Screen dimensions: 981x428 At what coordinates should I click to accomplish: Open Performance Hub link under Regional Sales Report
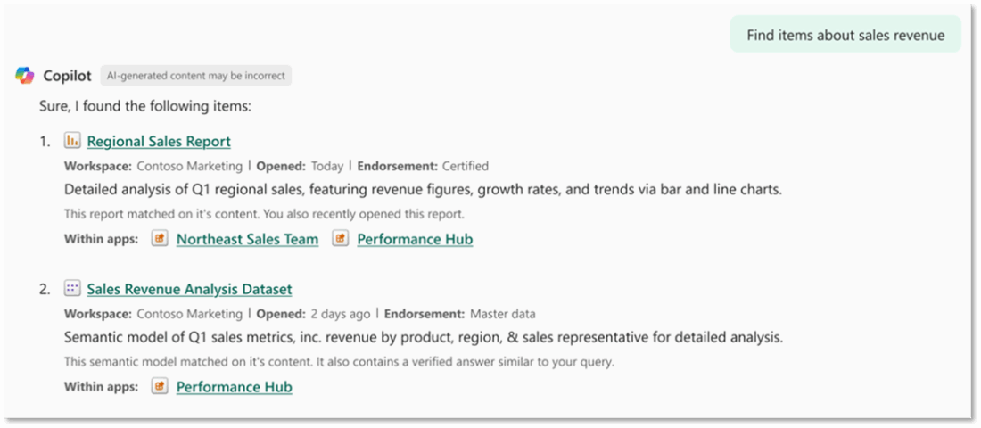[415, 239]
